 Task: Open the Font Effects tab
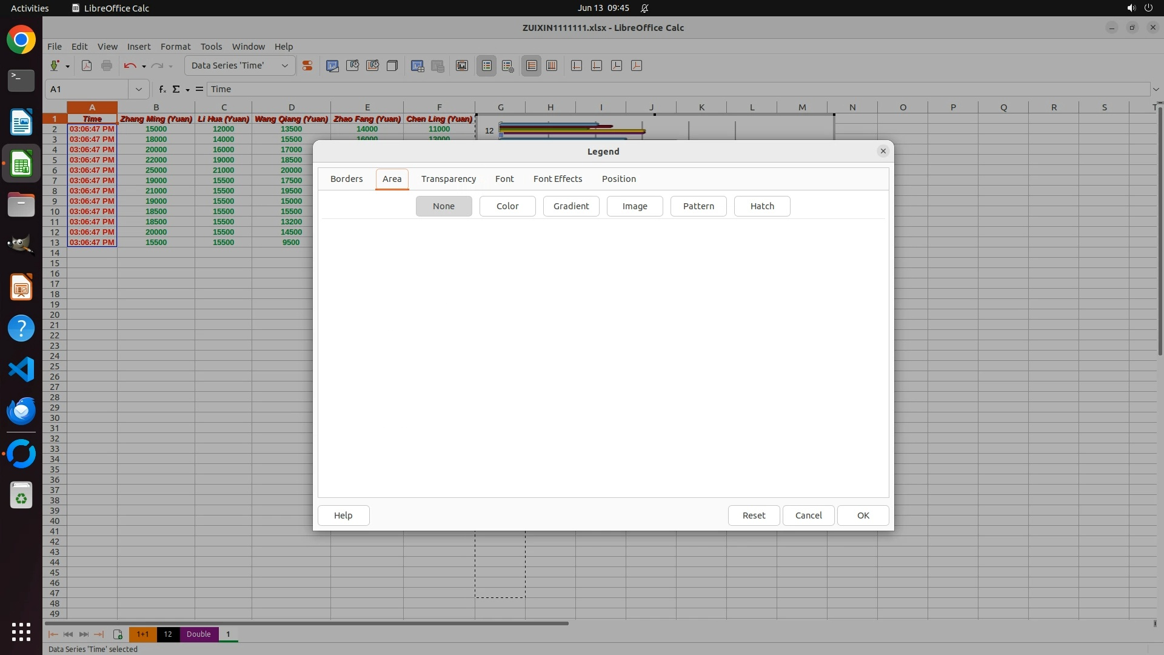tap(557, 179)
